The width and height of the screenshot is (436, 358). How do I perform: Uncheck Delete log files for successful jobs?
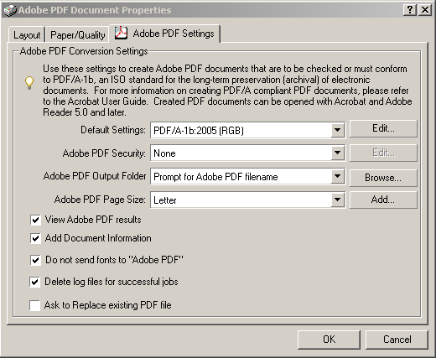pos(34,282)
